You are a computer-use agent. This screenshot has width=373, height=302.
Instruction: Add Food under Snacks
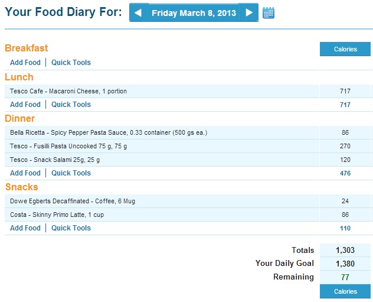pos(25,228)
